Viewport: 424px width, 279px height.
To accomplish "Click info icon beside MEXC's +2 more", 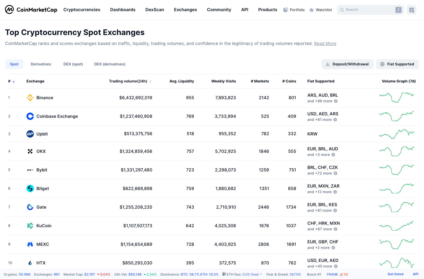I will coord(333,248).
